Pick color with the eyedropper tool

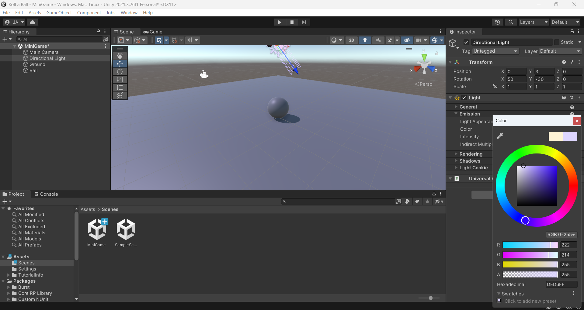500,136
